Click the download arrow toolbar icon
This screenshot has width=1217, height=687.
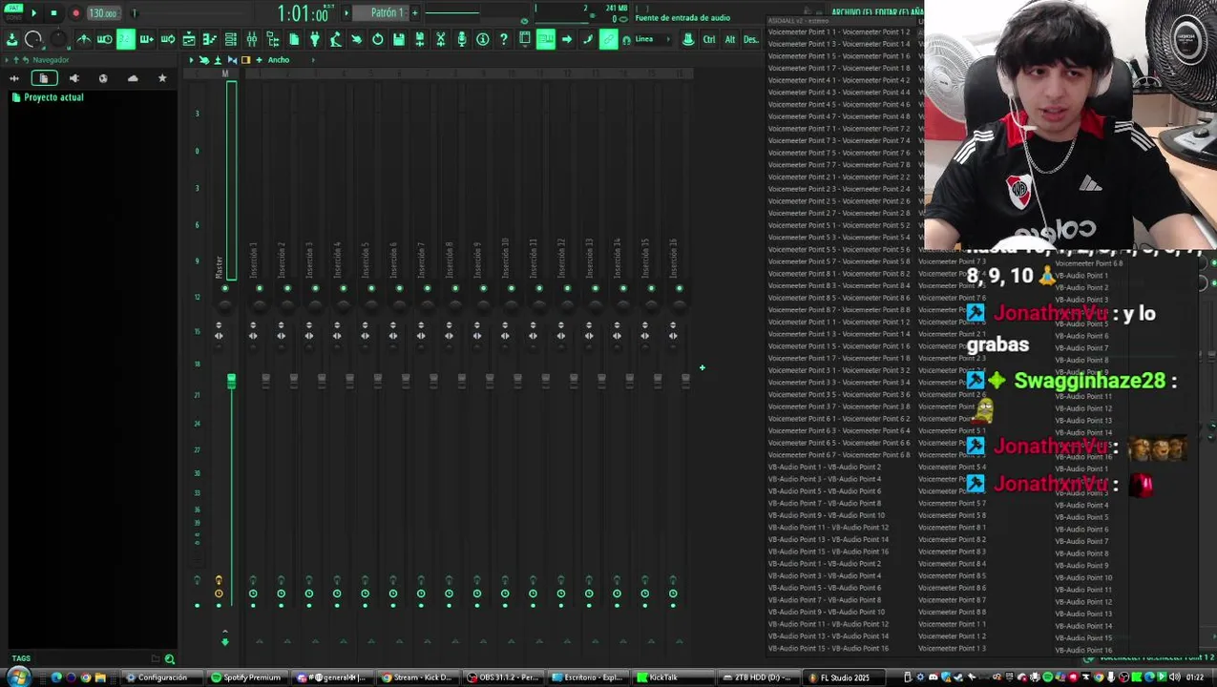point(11,39)
